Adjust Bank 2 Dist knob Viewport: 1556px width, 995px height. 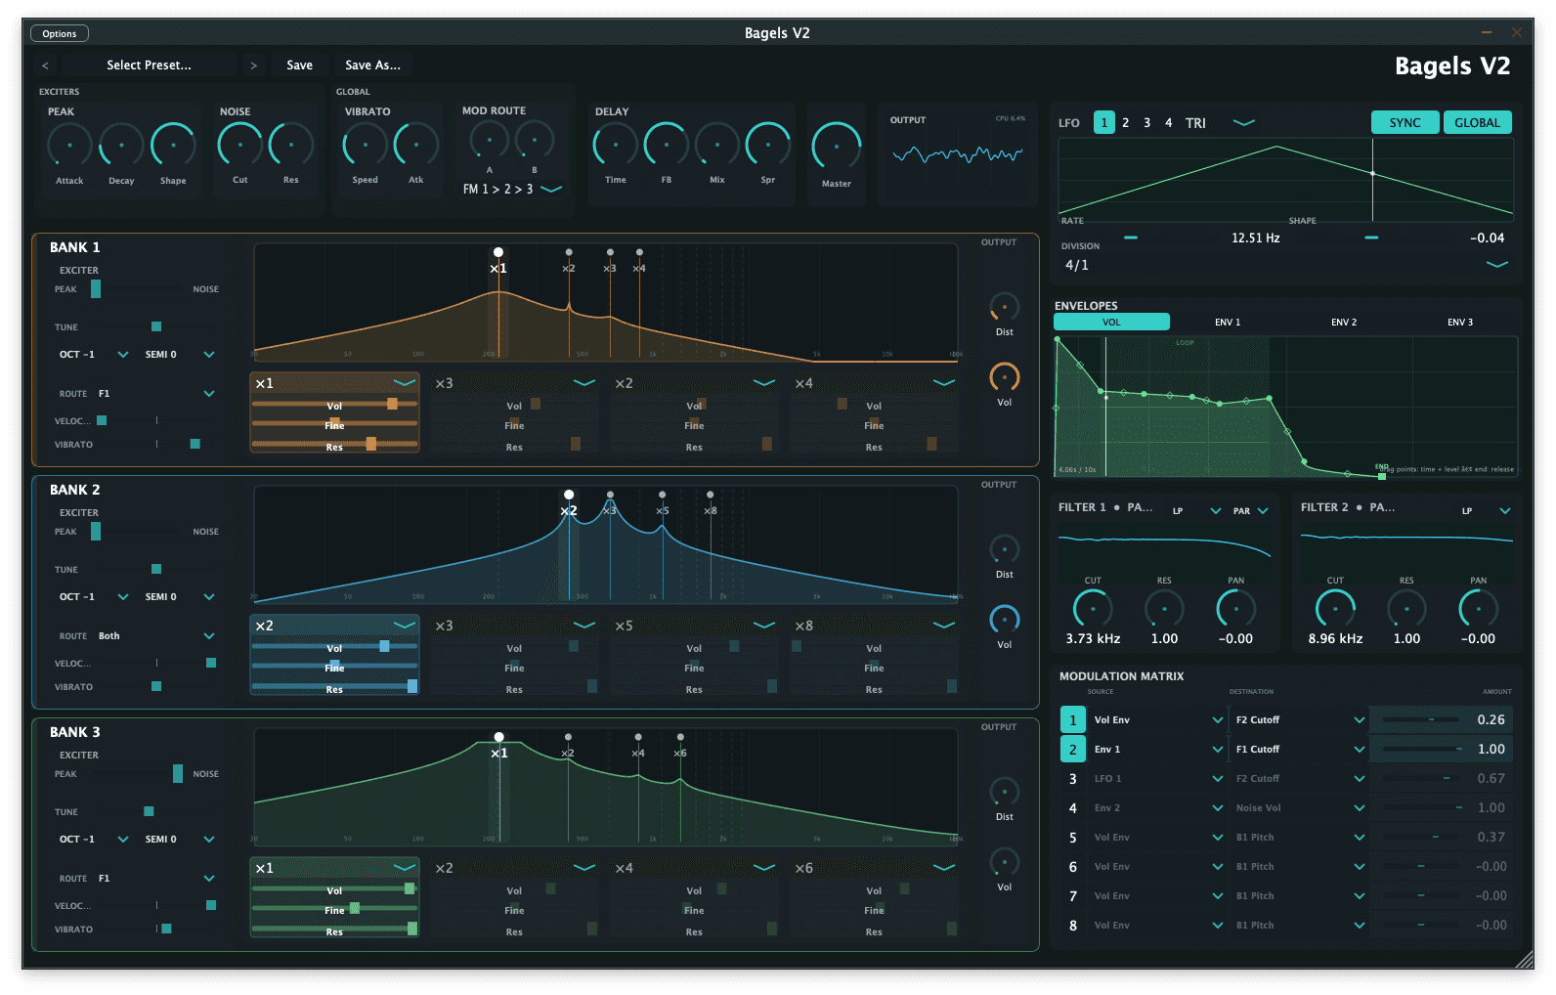(x=1005, y=549)
